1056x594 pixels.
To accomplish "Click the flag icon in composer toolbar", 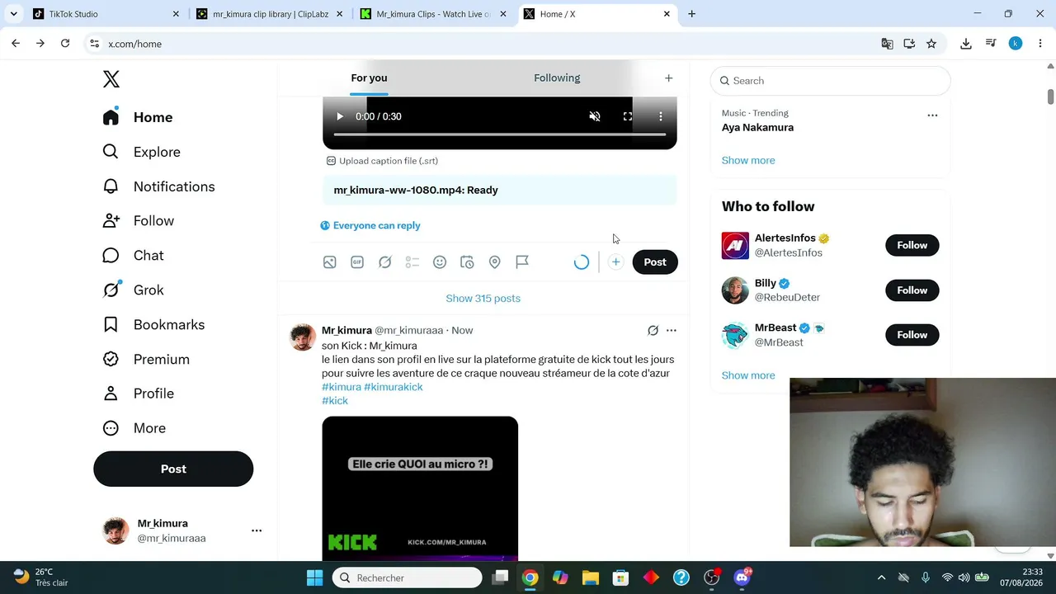I will click(522, 262).
